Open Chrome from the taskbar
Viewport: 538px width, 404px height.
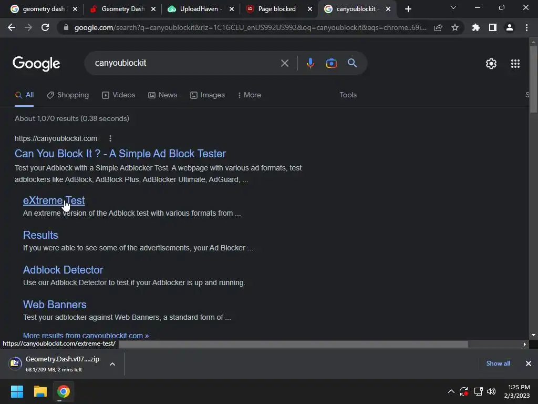64,391
